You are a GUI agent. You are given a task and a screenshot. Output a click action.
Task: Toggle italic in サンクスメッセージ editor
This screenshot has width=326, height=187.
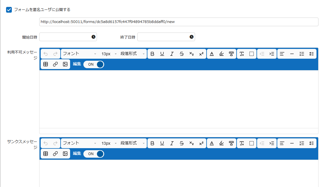(172, 143)
